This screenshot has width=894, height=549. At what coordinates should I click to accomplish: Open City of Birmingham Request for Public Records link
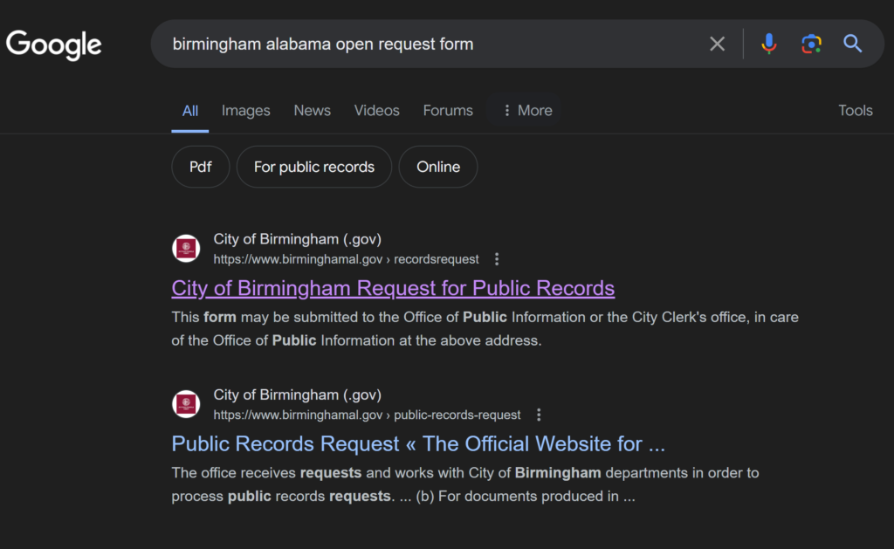(393, 289)
